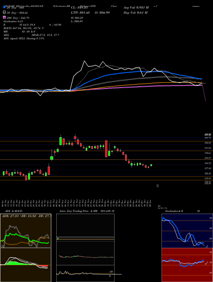
Task: Click the small hollow marker below the candles
Action: pos(158,186)
